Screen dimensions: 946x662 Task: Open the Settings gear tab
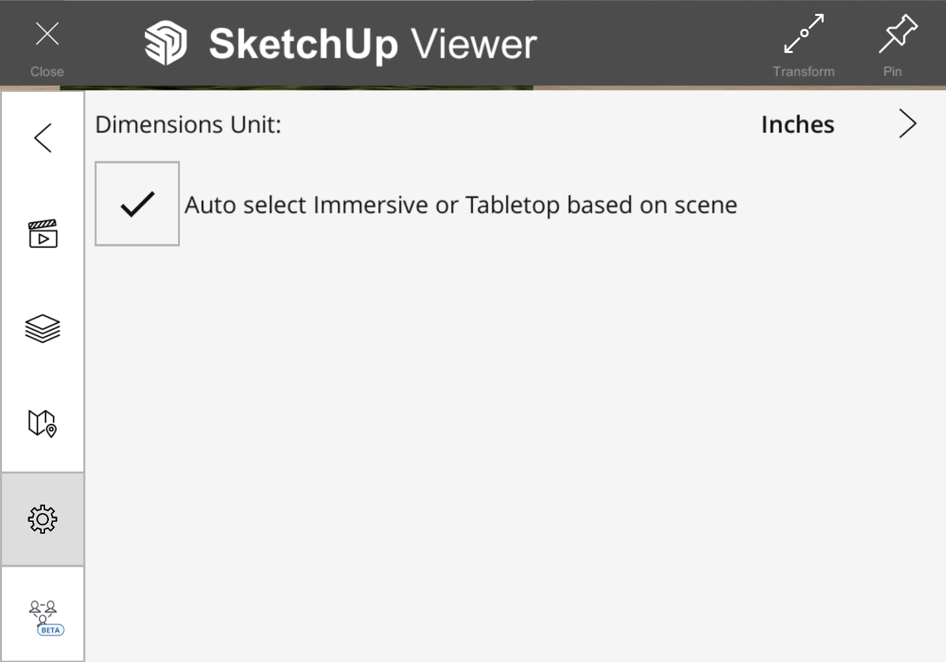tap(43, 520)
